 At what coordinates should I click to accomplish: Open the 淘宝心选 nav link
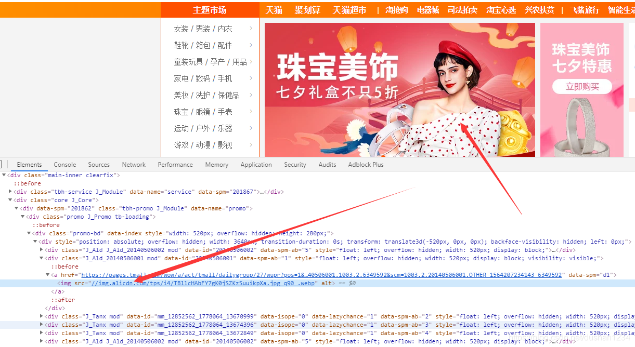click(501, 10)
